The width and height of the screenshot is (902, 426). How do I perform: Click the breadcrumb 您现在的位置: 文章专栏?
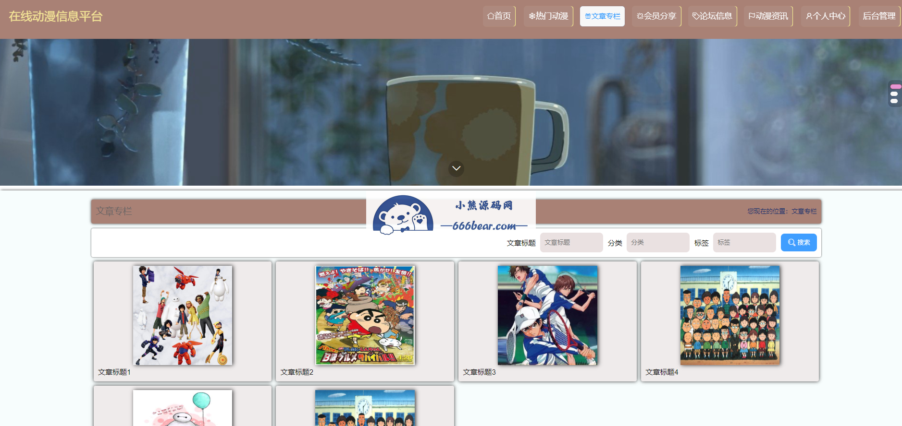782,211
